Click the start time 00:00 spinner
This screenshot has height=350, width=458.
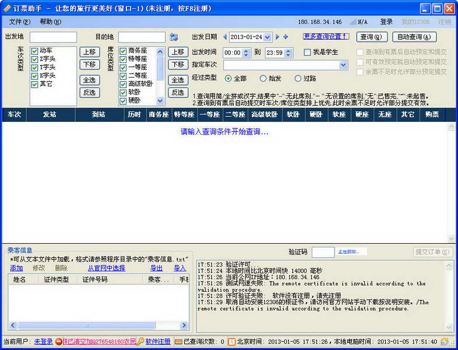pyautogui.click(x=246, y=52)
